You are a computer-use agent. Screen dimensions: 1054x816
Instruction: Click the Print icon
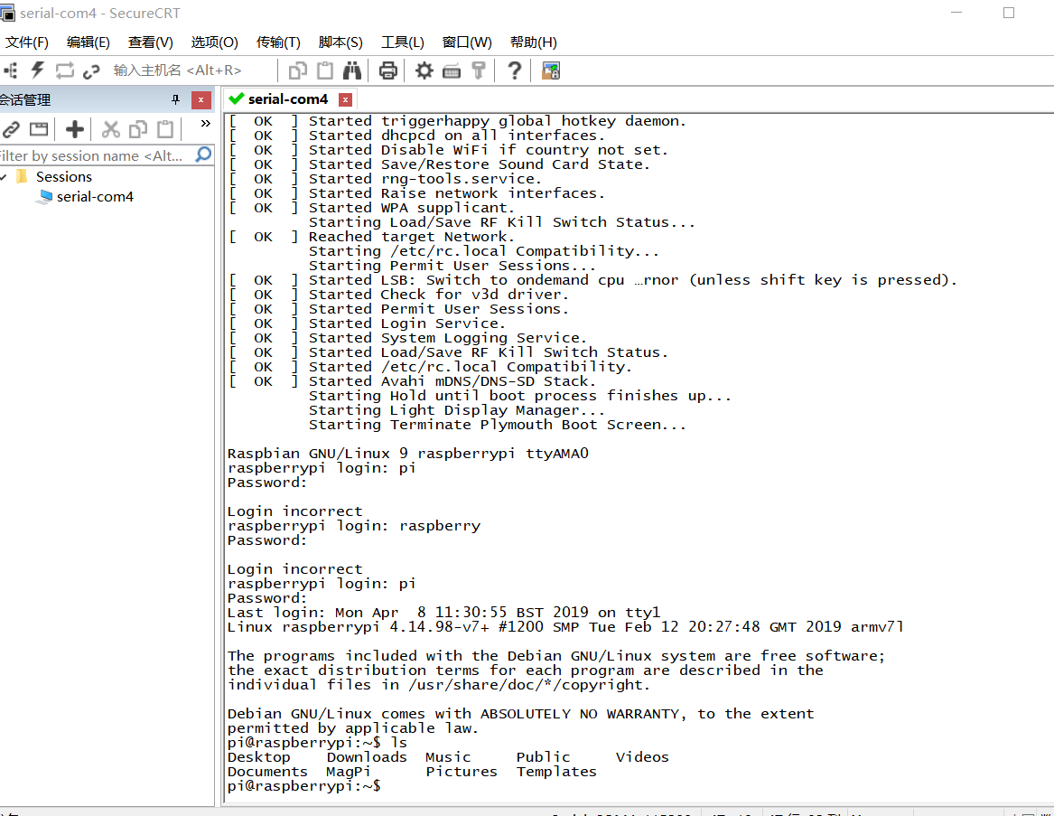point(387,70)
